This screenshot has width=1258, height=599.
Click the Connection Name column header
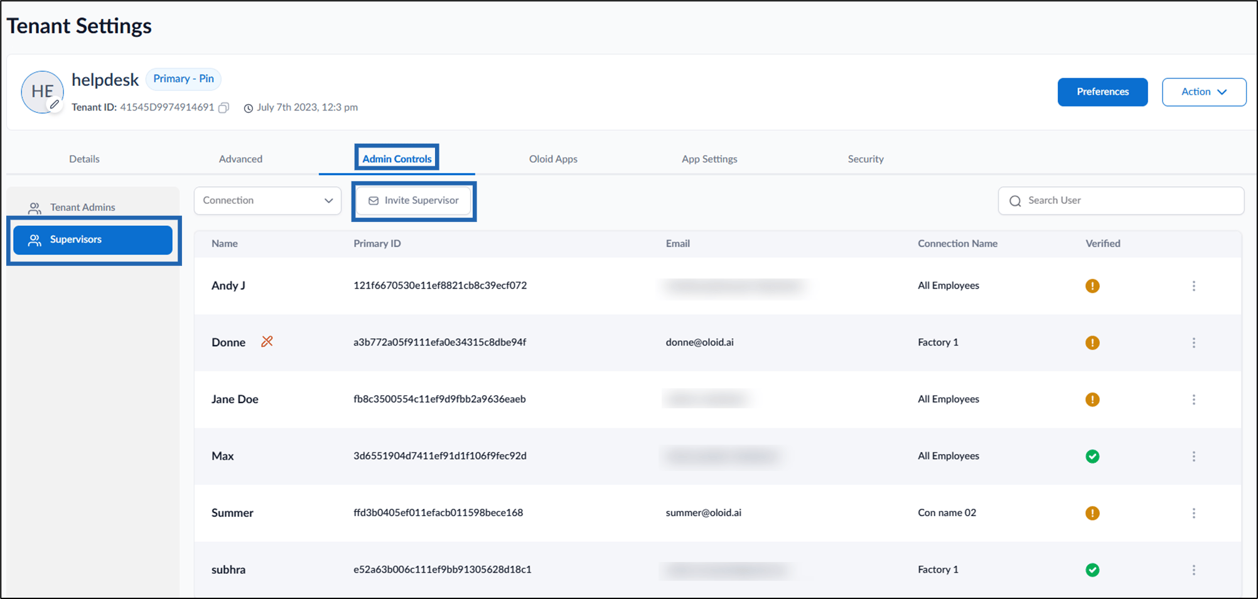coord(957,243)
